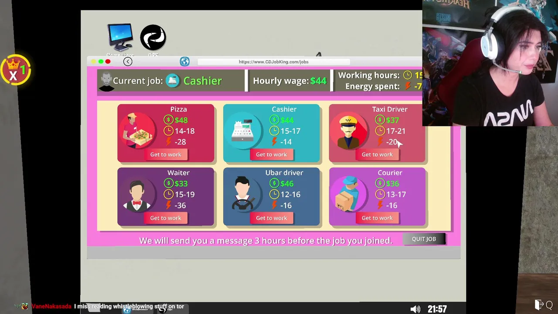Get to work as Cashier
The height and width of the screenshot is (314, 558).
pyautogui.click(x=271, y=154)
